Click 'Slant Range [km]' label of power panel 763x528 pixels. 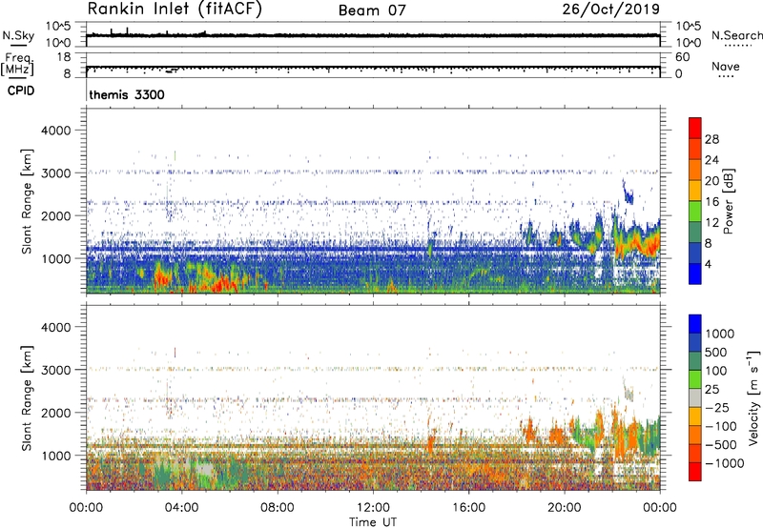point(27,201)
